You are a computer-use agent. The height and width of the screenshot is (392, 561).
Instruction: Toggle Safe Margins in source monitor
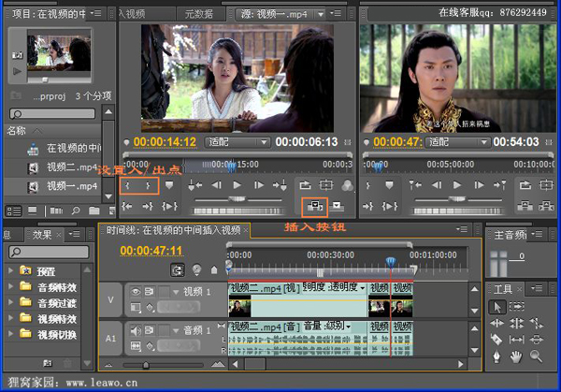pos(325,185)
